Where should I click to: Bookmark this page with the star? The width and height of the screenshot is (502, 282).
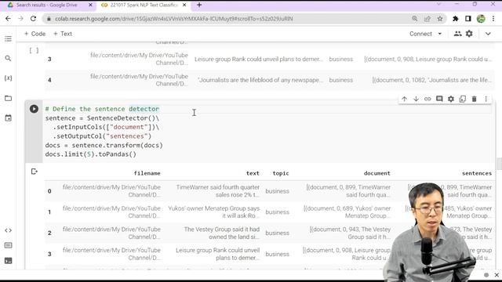(x=440, y=19)
